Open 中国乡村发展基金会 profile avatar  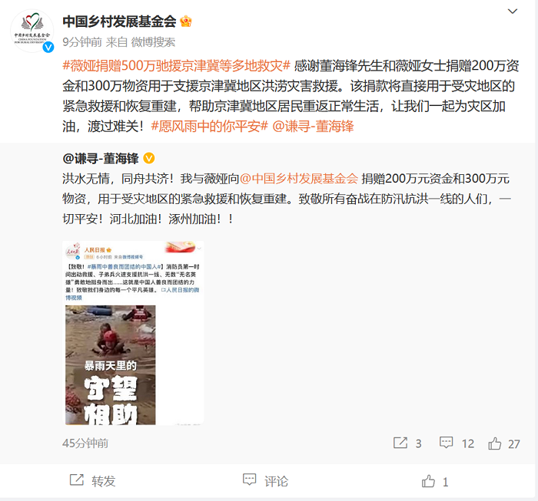(32, 31)
